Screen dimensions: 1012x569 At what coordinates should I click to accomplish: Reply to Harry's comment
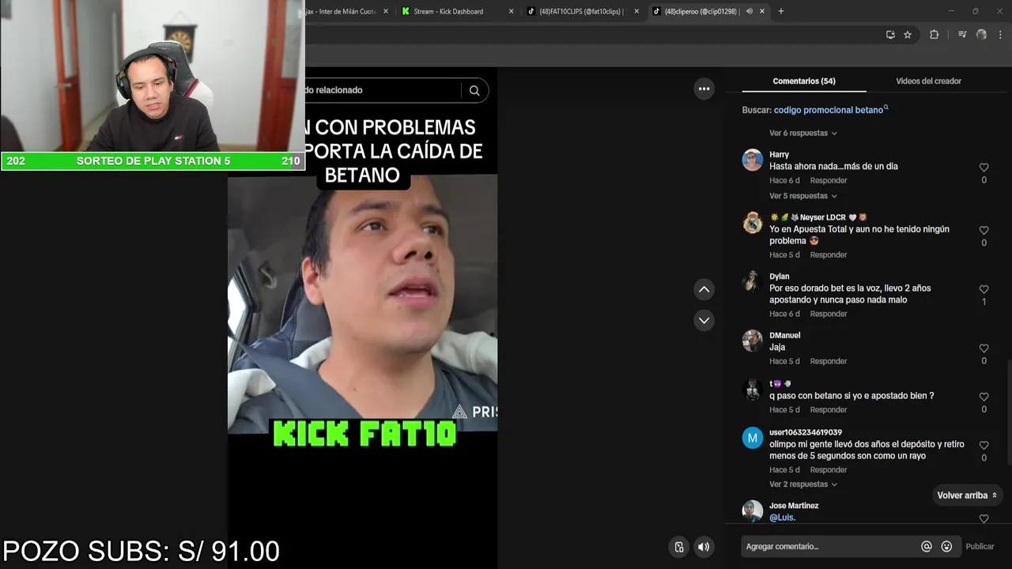pos(828,180)
